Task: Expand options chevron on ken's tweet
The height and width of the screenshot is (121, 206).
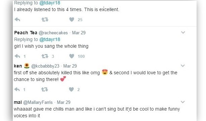Action: pos(183,66)
